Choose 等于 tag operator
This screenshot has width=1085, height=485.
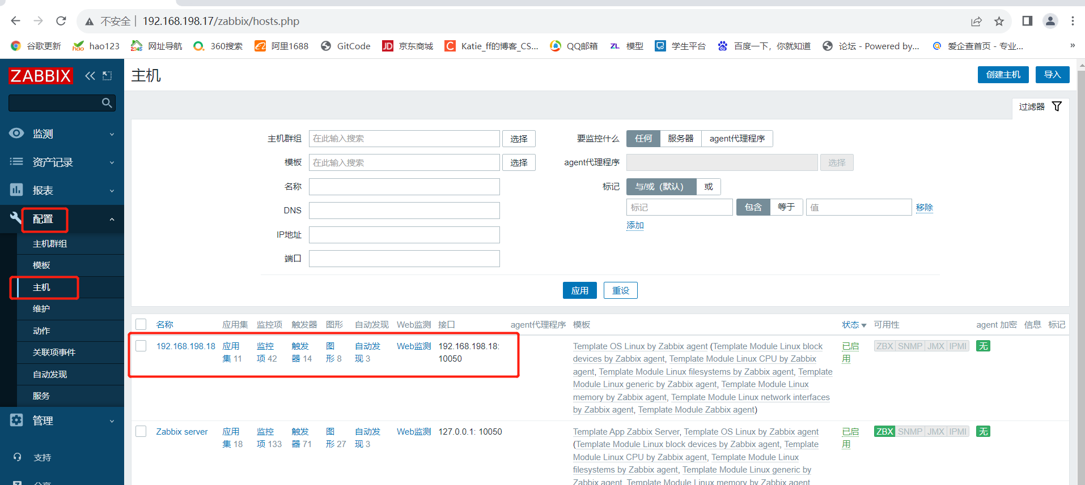pos(786,207)
